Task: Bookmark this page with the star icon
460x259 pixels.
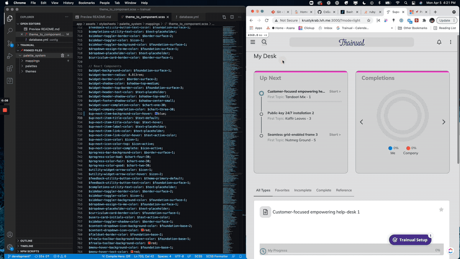Action: click(x=368, y=21)
